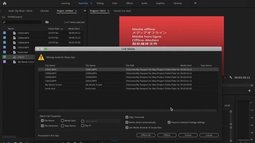This screenshot has width=255, height=143.
Task: Click C0005.MP4 file icon in project panel
Action: point(14,33)
